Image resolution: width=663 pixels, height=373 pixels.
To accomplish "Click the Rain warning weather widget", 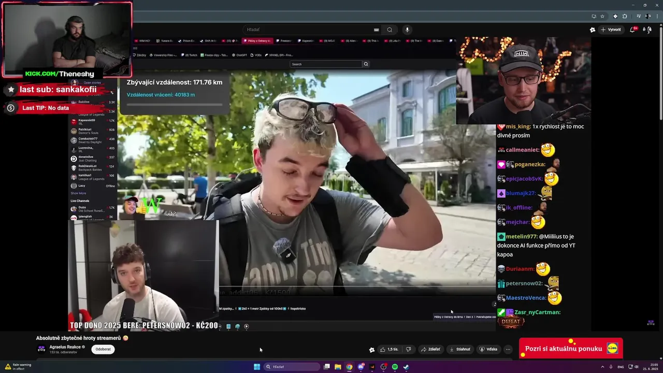I will pyautogui.click(x=18, y=367).
